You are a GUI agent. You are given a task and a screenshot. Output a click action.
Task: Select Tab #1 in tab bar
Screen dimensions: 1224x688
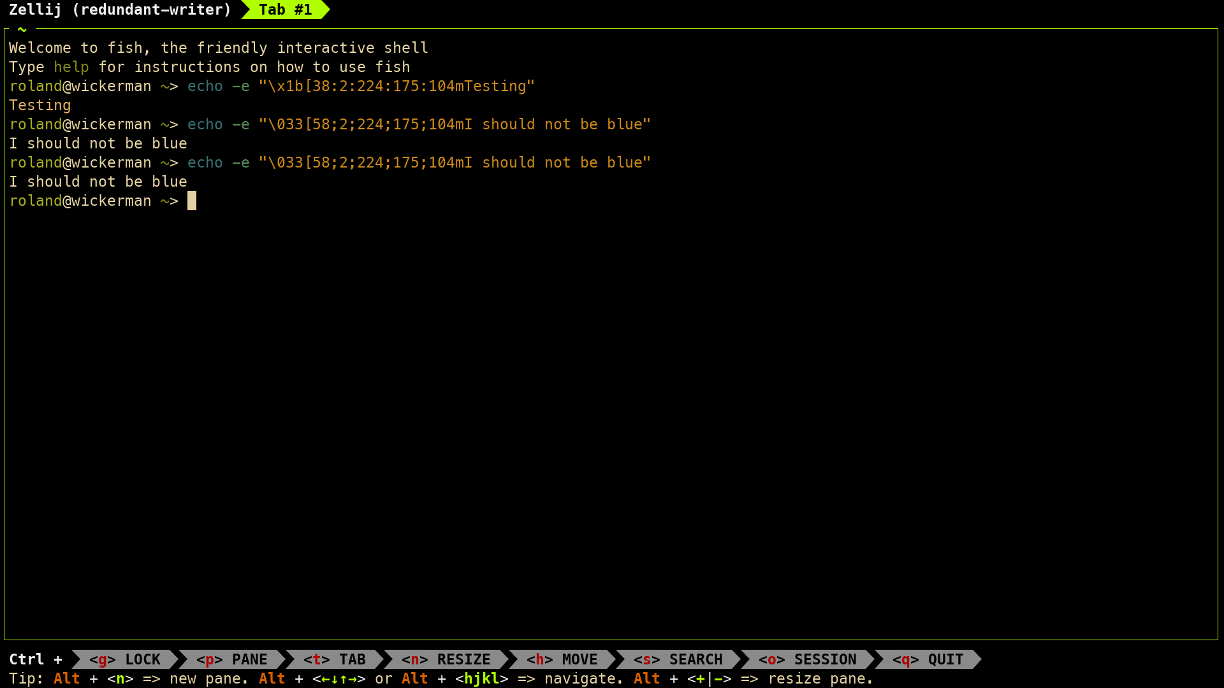tap(285, 10)
